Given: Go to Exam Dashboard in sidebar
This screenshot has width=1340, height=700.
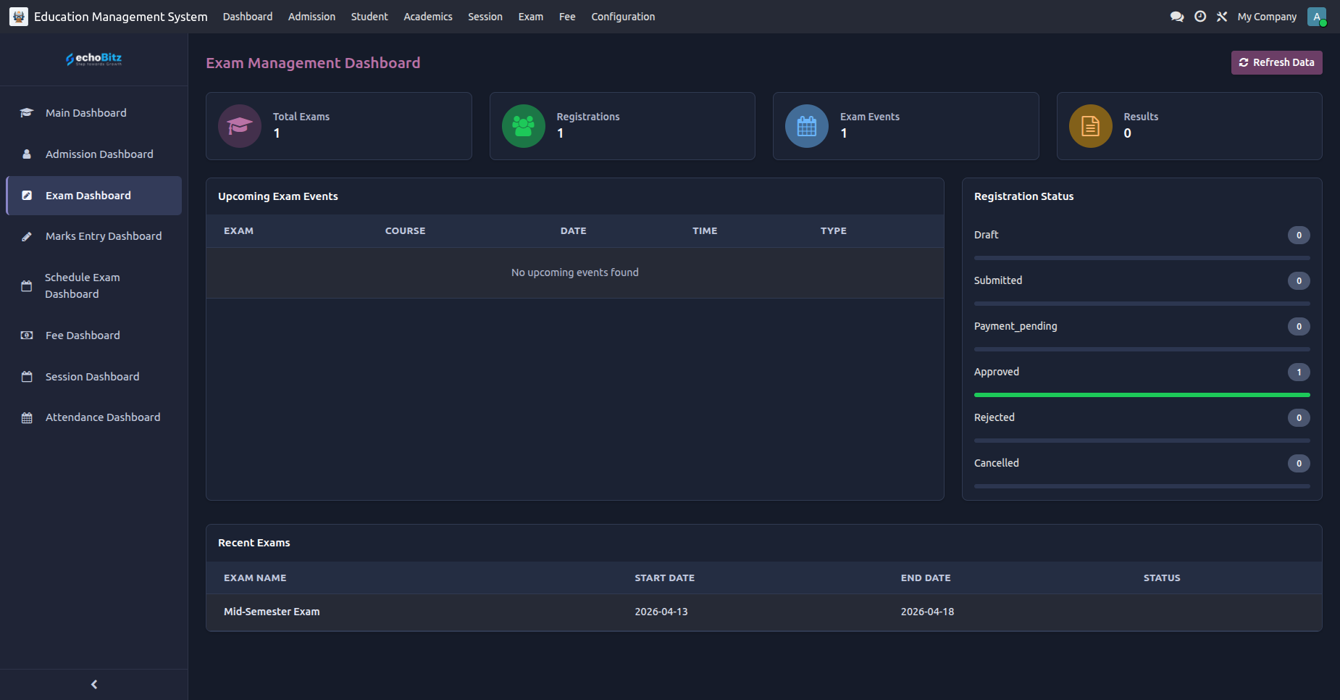Looking at the screenshot, I should (94, 196).
